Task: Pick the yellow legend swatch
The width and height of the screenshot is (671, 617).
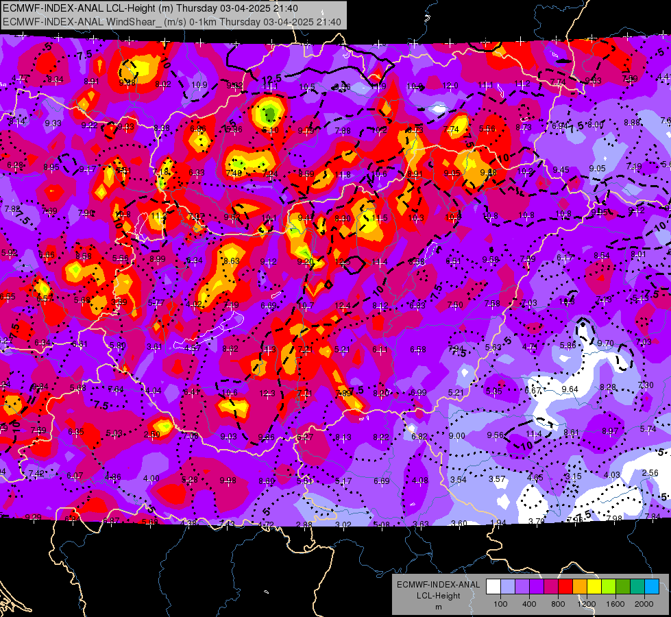Action: tap(594, 587)
